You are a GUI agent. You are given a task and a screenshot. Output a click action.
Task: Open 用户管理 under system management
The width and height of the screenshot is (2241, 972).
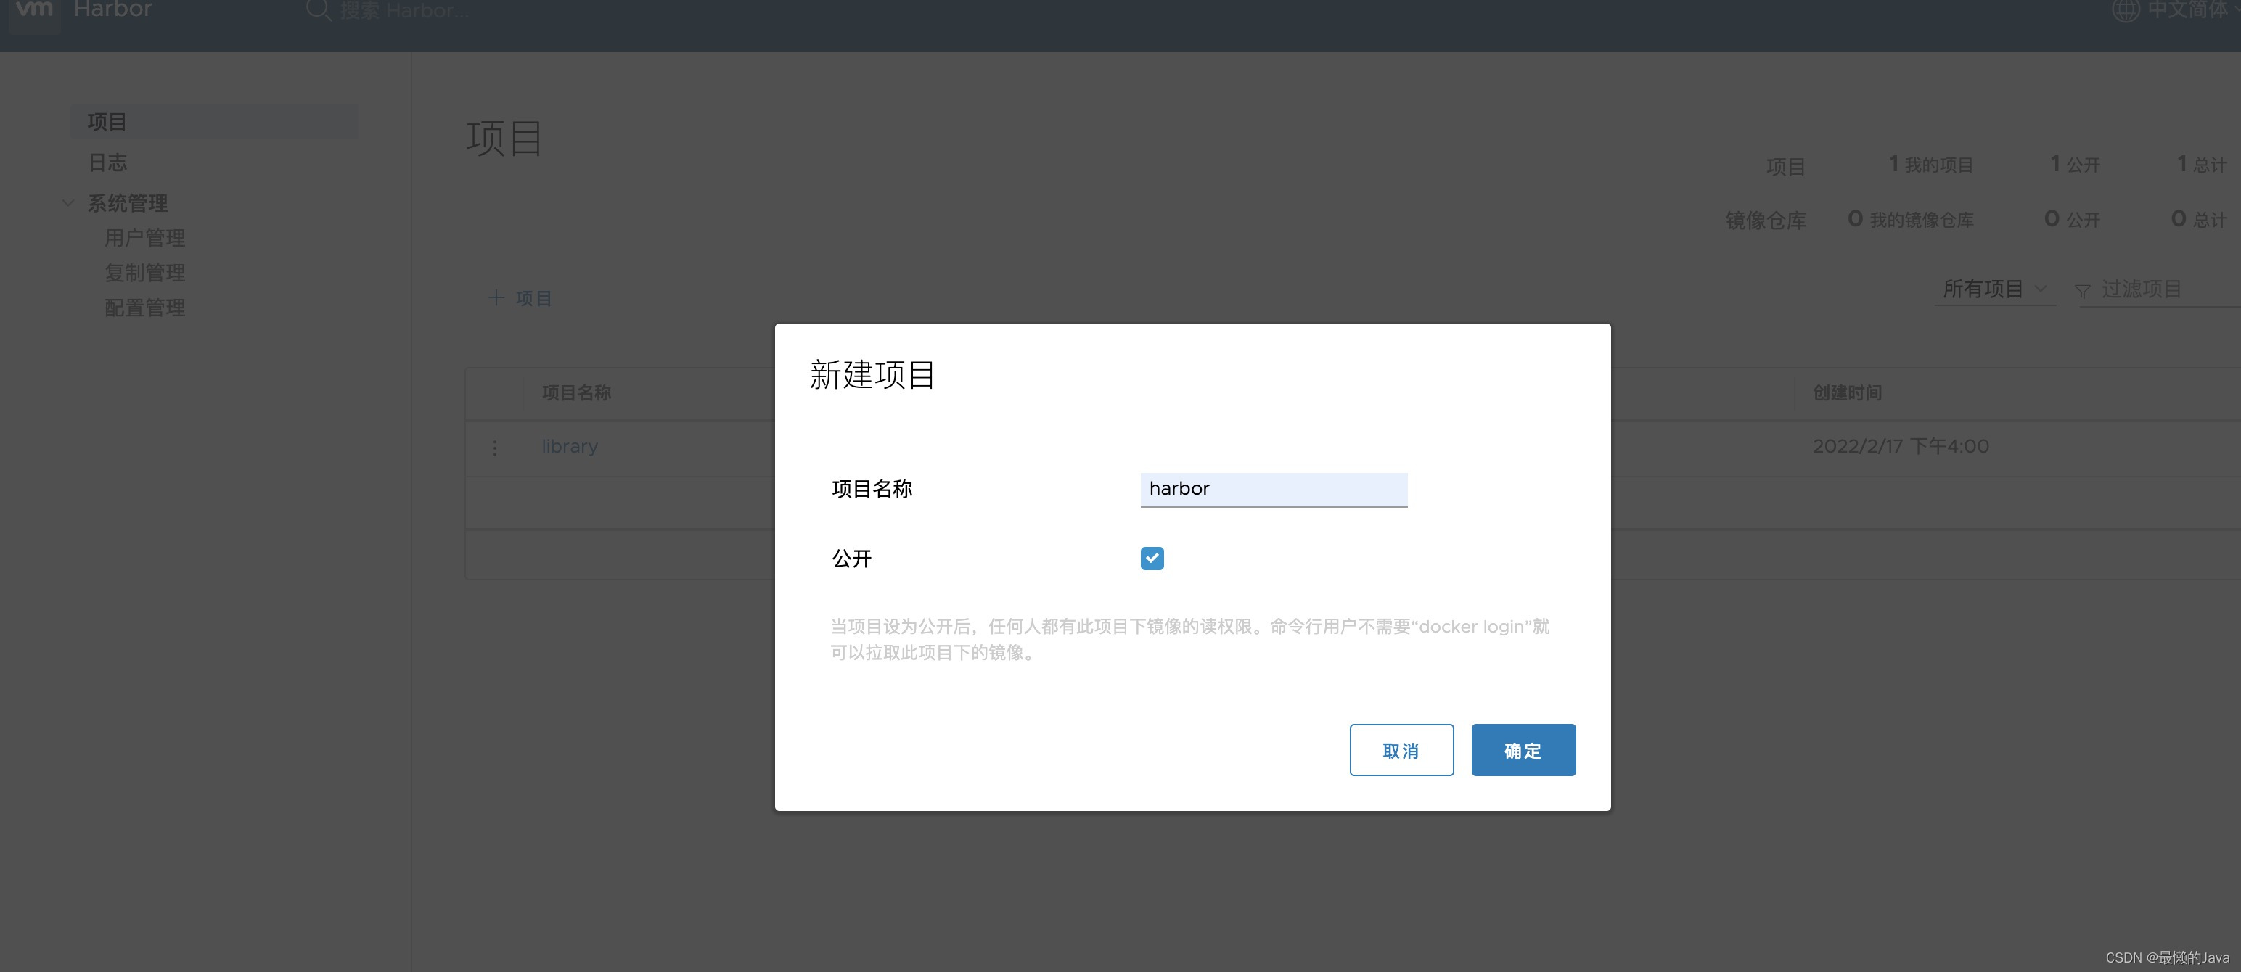[145, 238]
